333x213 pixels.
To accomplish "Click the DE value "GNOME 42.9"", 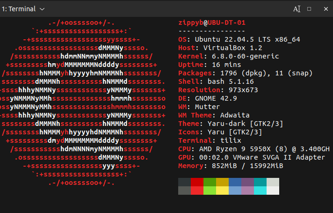I will [x=216, y=98].
